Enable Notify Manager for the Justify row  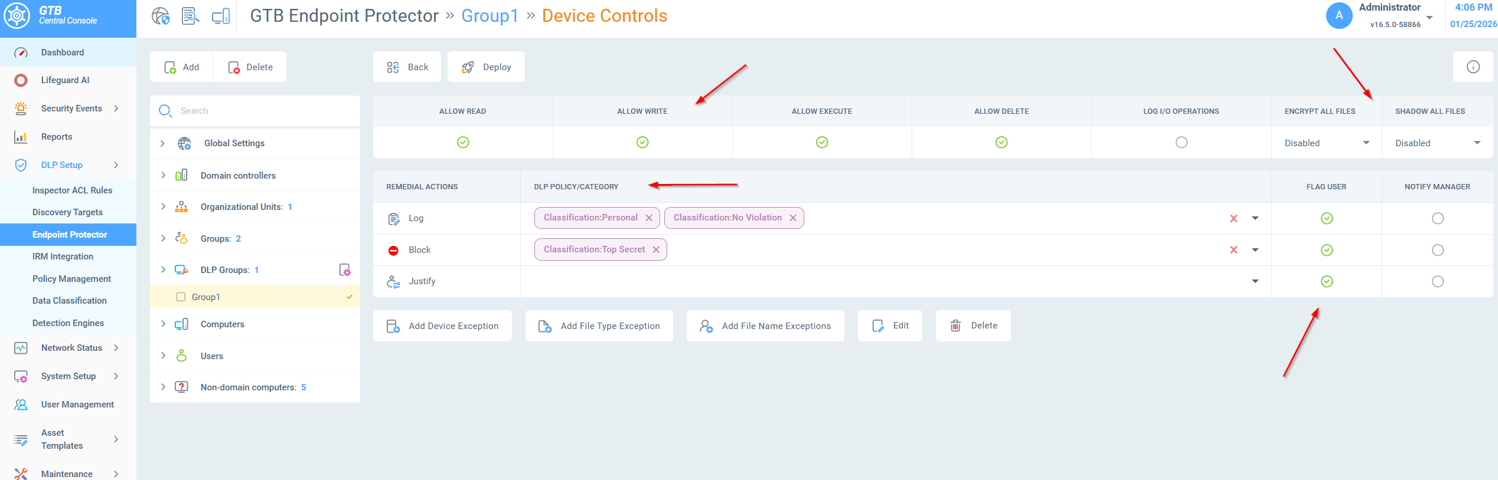click(x=1438, y=281)
